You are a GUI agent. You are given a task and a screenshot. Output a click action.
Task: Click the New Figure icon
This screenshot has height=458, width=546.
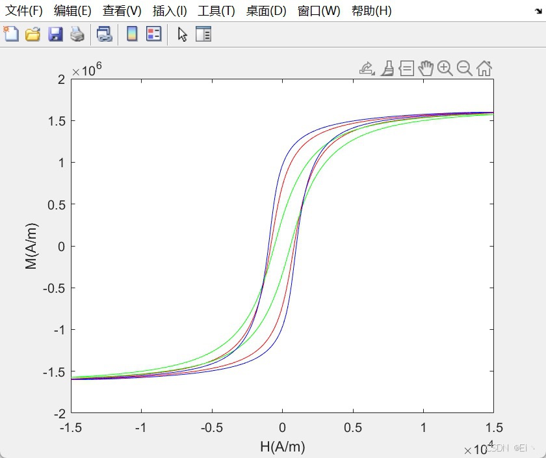point(12,34)
